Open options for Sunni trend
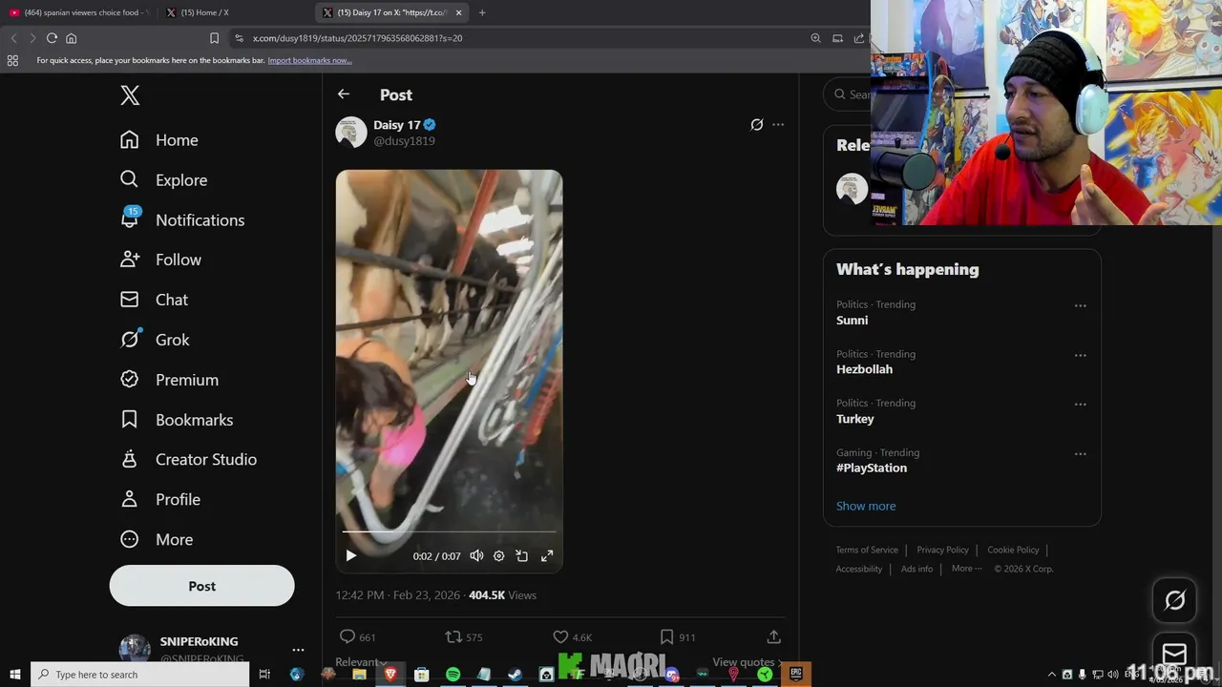This screenshot has height=687, width=1222. click(x=1080, y=306)
